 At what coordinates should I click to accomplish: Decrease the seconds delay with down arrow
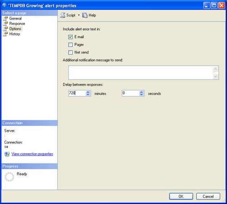point(141,95)
